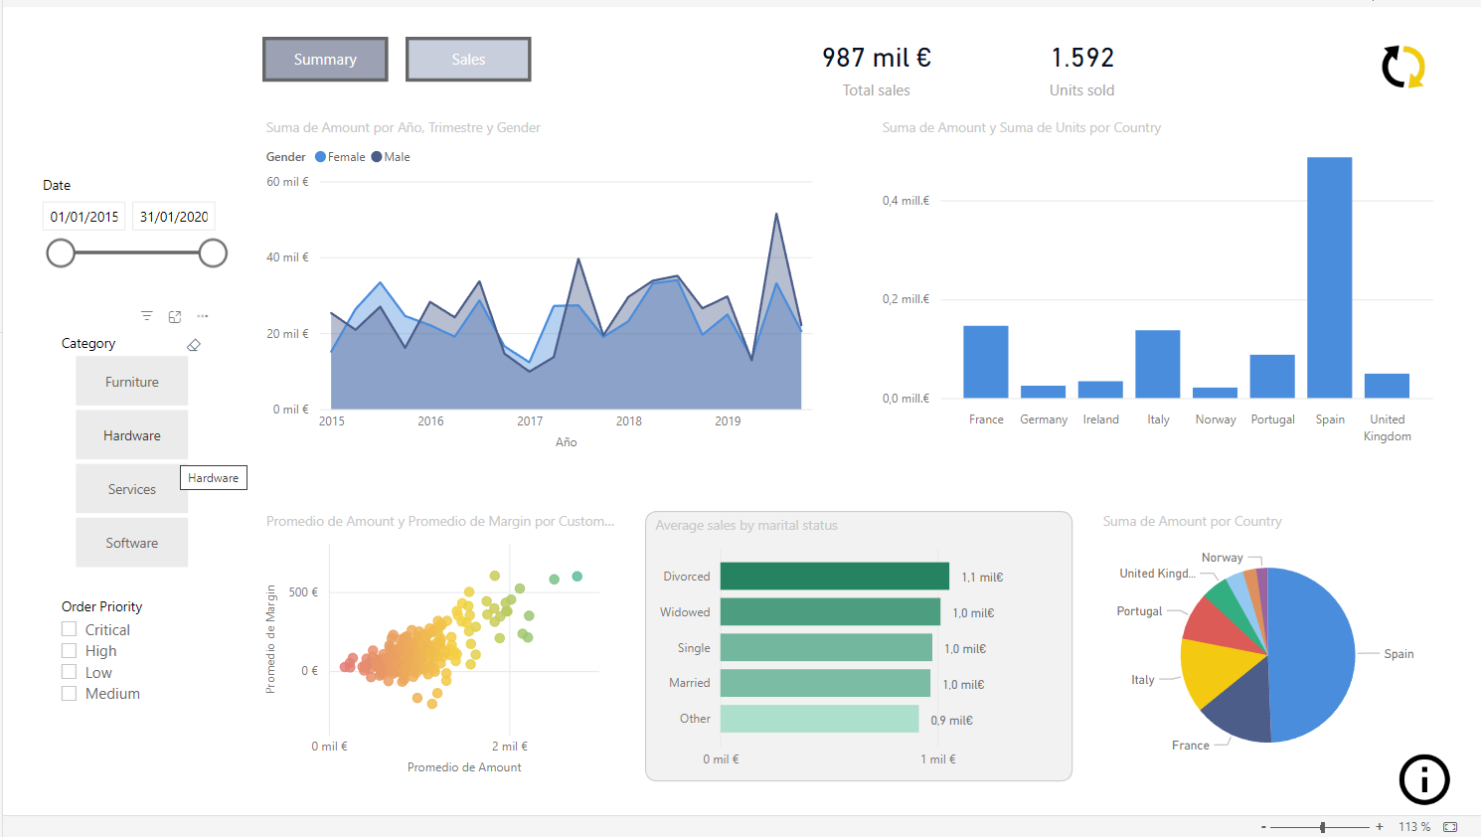Click the circular refresh arrows icon
This screenshot has height=837, width=1481.
pyautogui.click(x=1402, y=67)
